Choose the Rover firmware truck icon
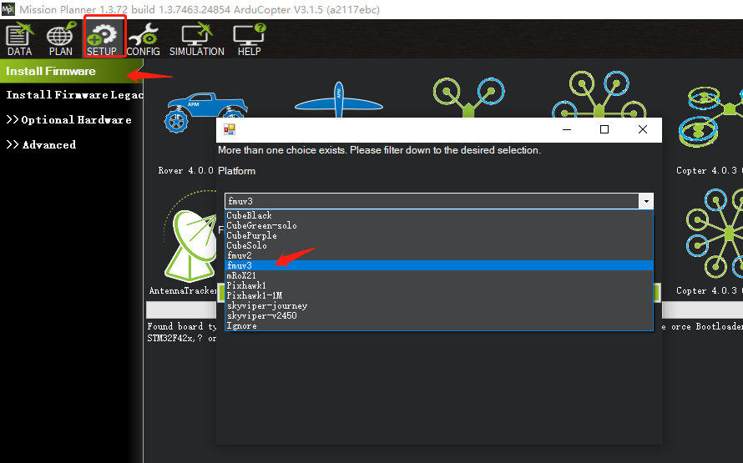This screenshot has height=463, width=743. click(x=205, y=112)
